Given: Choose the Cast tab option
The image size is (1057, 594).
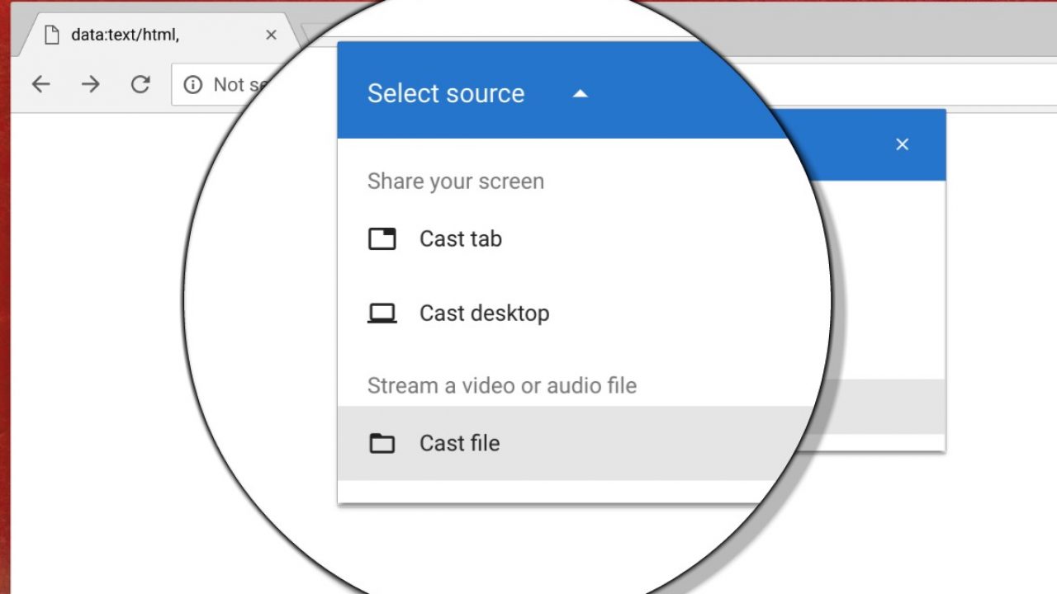Looking at the screenshot, I should [x=460, y=239].
